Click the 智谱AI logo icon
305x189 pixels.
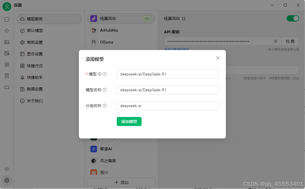pos(94,149)
